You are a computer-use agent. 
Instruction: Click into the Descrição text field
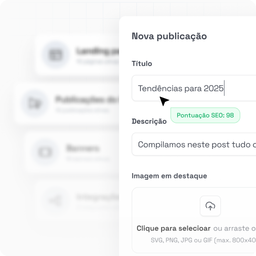pos(194,144)
